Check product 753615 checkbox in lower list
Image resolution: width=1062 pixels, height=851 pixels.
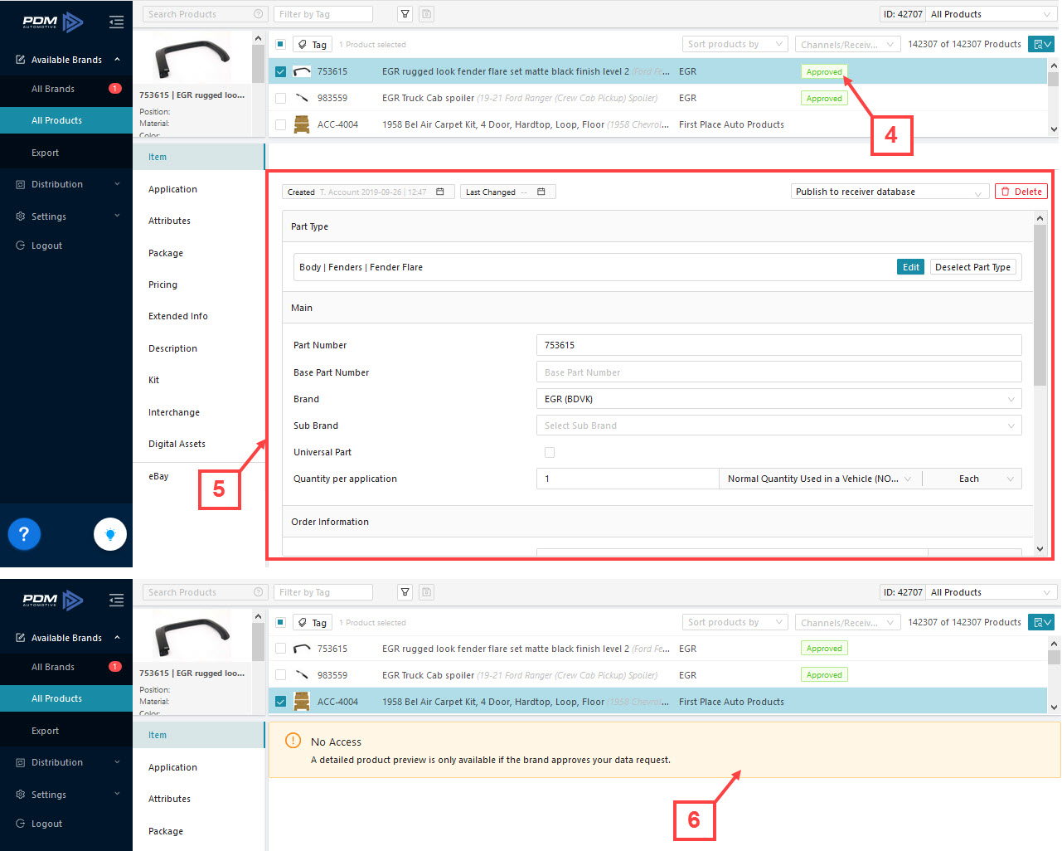pyautogui.click(x=280, y=649)
